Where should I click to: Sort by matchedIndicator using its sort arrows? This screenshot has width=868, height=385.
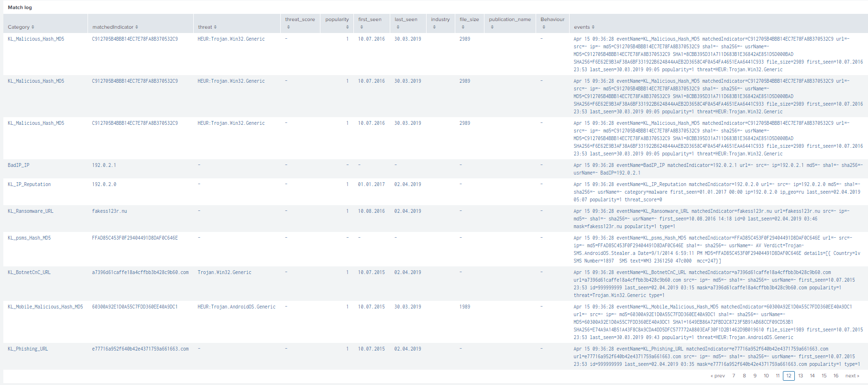click(x=137, y=27)
